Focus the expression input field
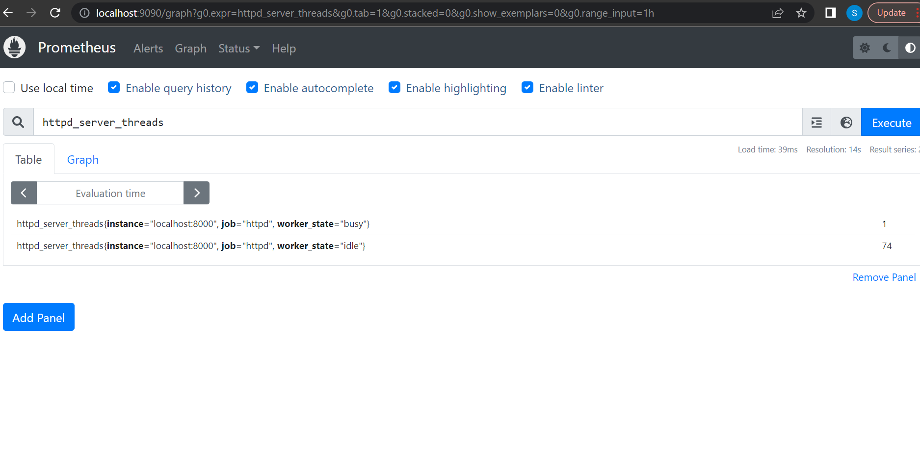The height and width of the screenshot is (472, 920). pos(418,122)
